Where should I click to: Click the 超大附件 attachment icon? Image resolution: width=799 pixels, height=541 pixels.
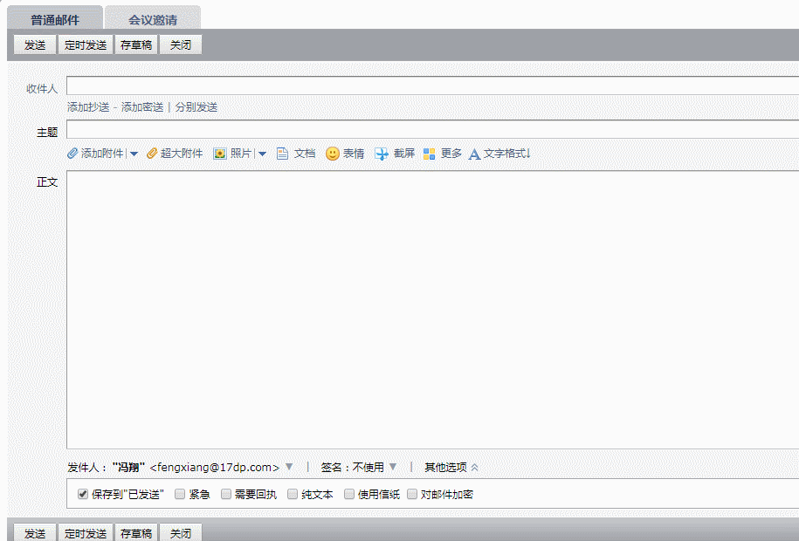152,154
